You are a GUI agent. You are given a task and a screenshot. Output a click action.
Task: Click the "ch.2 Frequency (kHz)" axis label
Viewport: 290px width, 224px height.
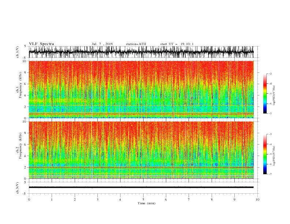[19, 146]
